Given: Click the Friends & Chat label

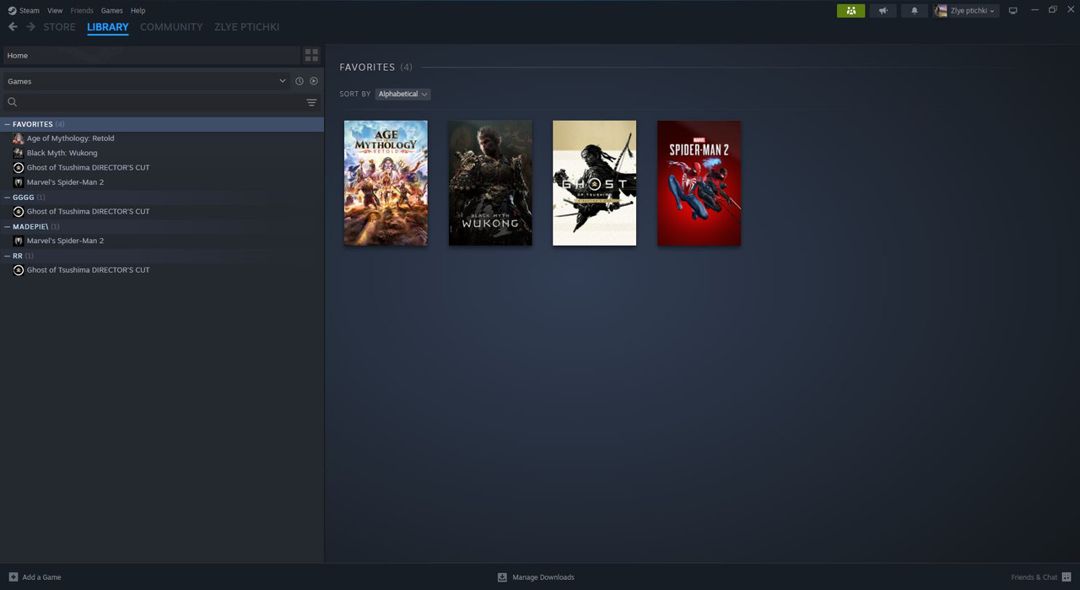Looking at the screenshot, I should [x=1034, y=577].
